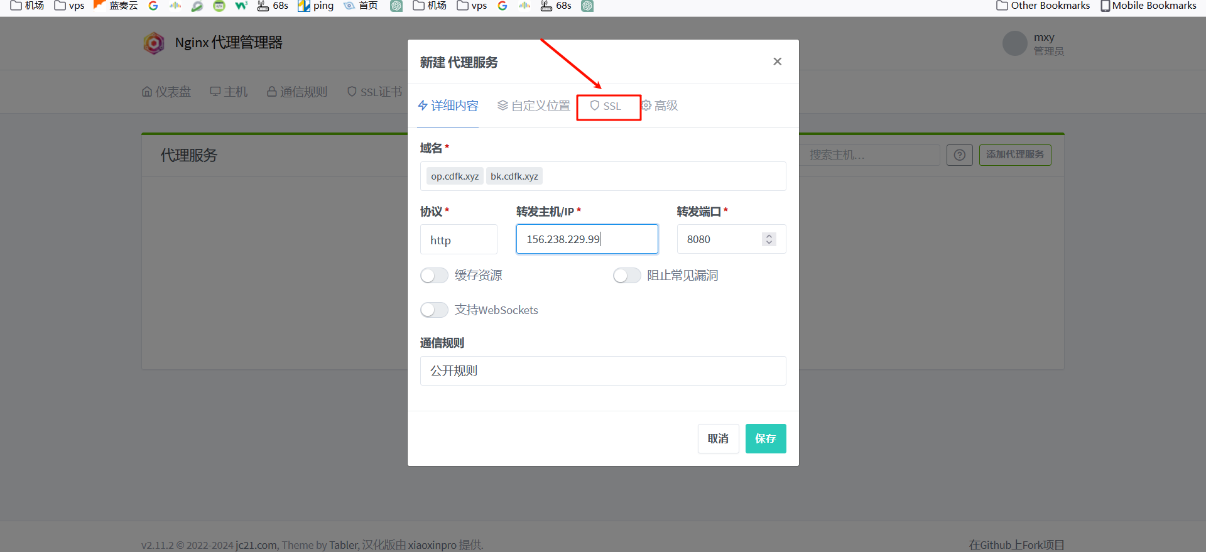Enable the 缓存资源 toggle
Viewport: 1206px width, 552px height.
point(434,276)
